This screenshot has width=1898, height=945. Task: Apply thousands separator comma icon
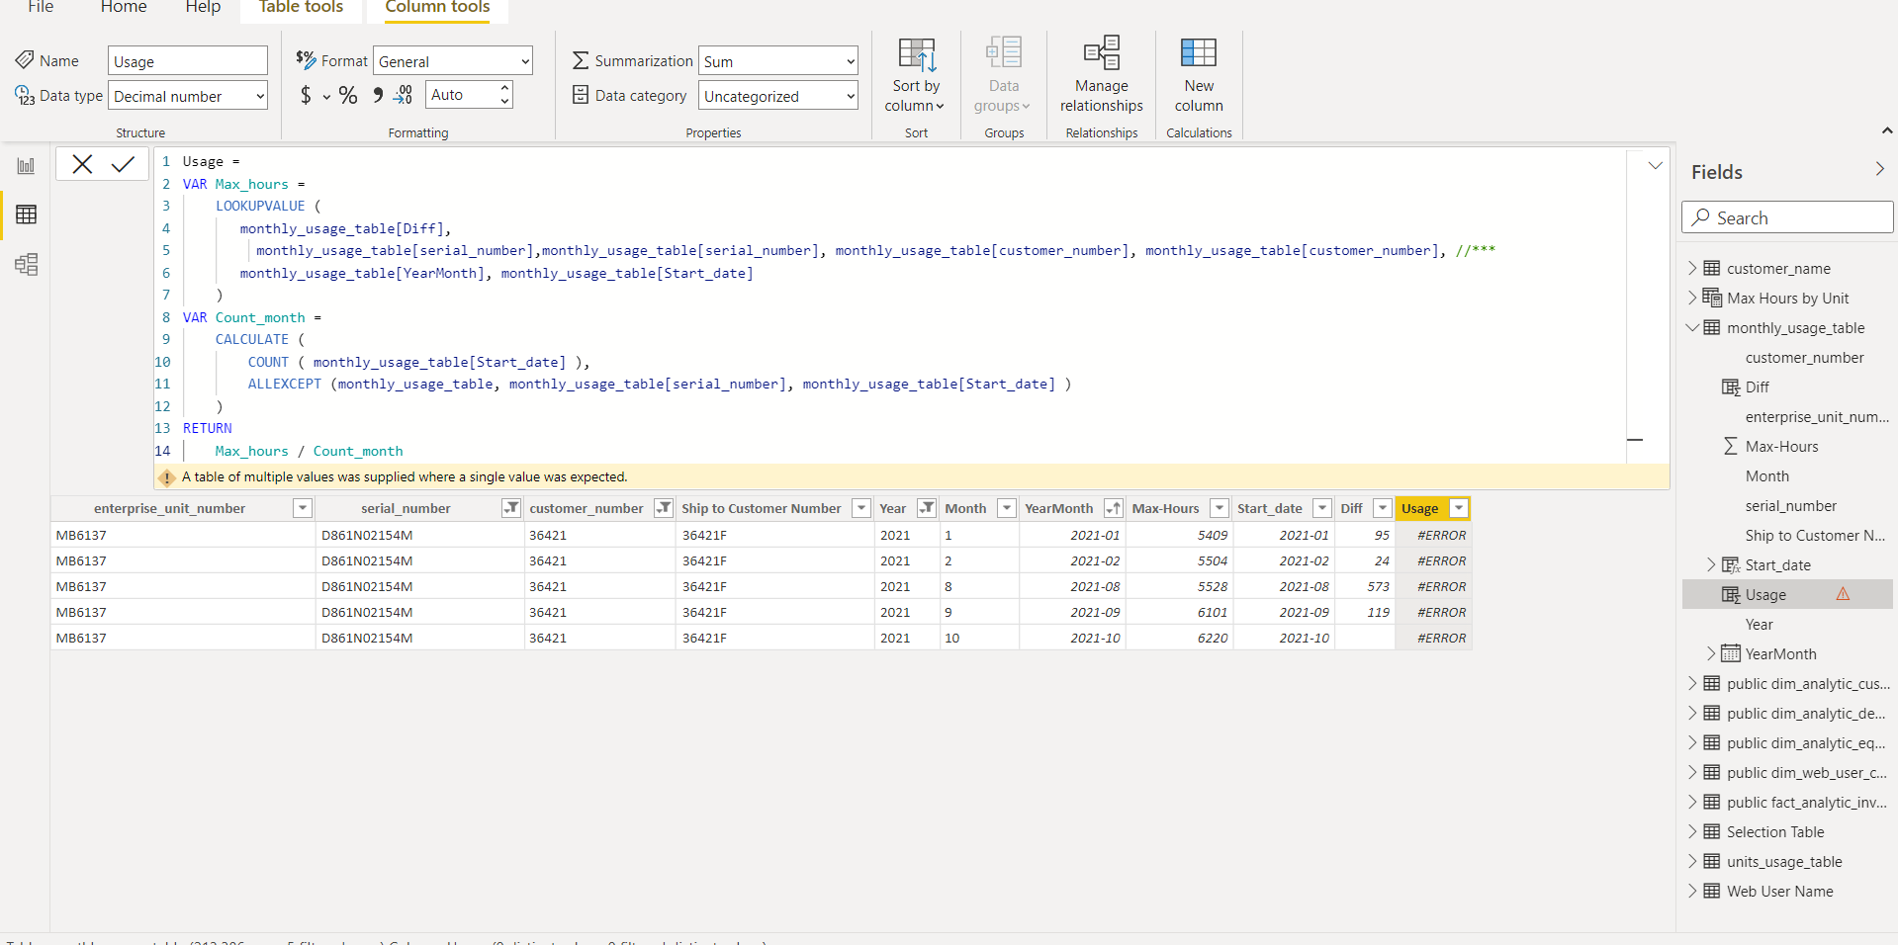(x=378, y=95)
